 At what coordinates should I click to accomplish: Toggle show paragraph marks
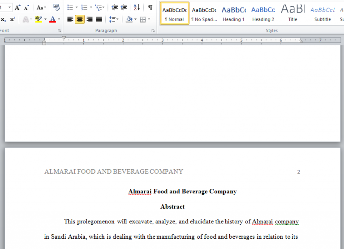[150, 8]
